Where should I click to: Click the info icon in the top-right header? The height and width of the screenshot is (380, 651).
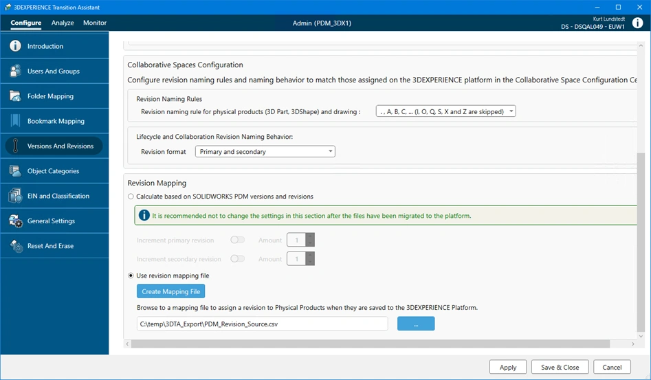[637, 23]
